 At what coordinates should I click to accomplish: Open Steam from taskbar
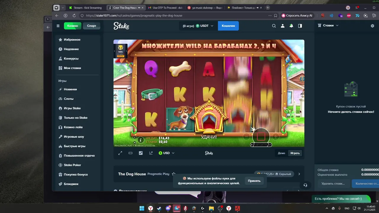coord(159,208)
